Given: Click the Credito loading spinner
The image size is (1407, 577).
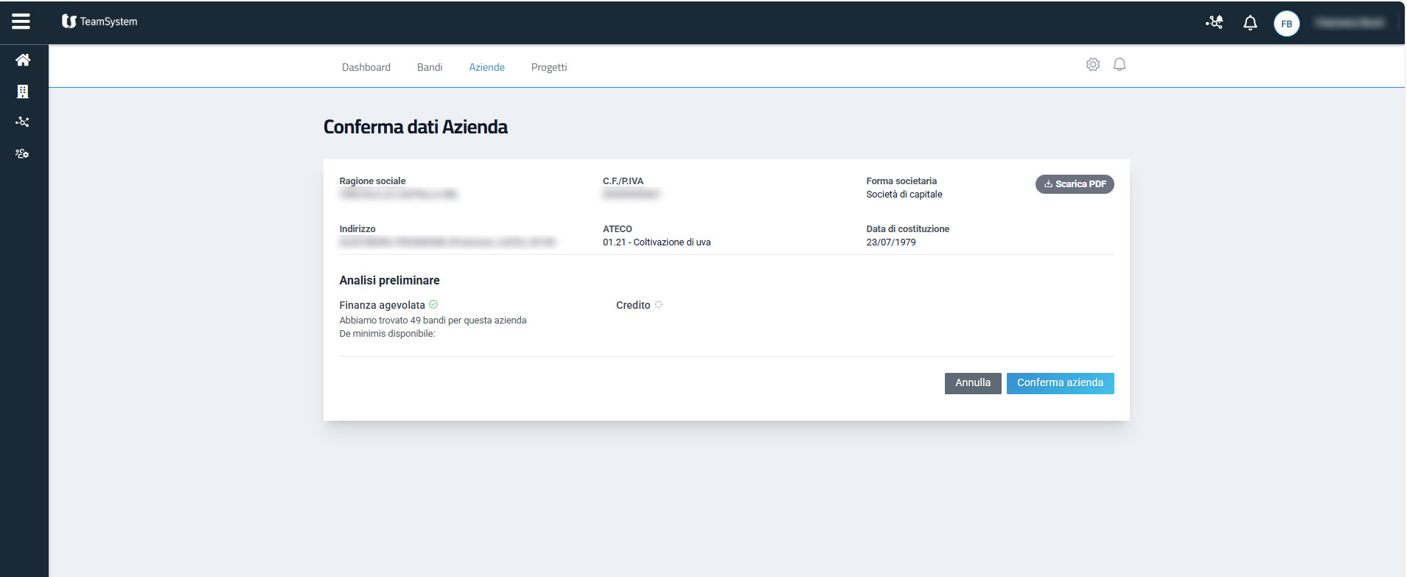Looking at the screenshot, I should click(659, 304).
